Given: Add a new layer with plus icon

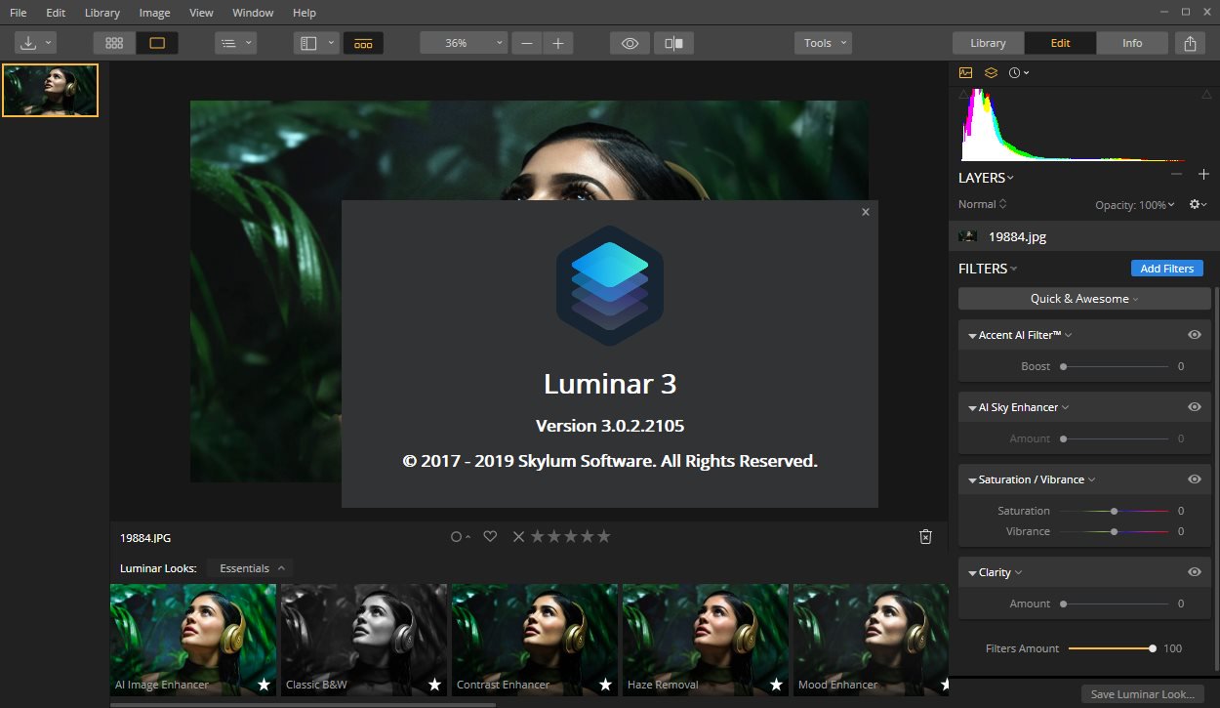Looking at the screenshot, I should click(1203, 174).
